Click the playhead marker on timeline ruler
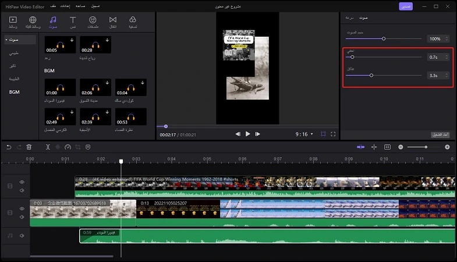 coord(121,161)
